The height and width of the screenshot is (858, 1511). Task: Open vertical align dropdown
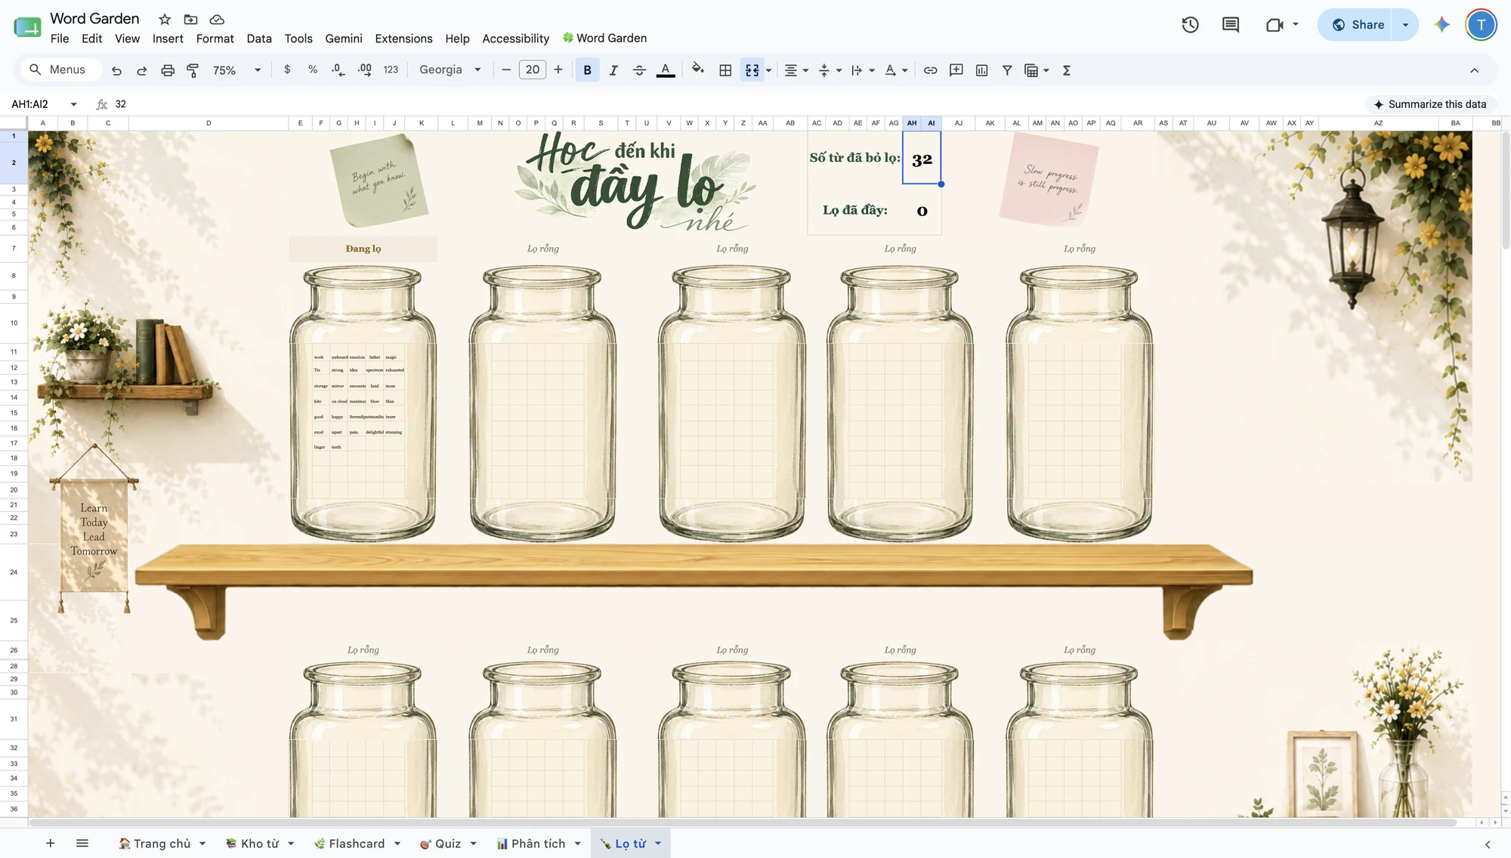pos(830,70)
